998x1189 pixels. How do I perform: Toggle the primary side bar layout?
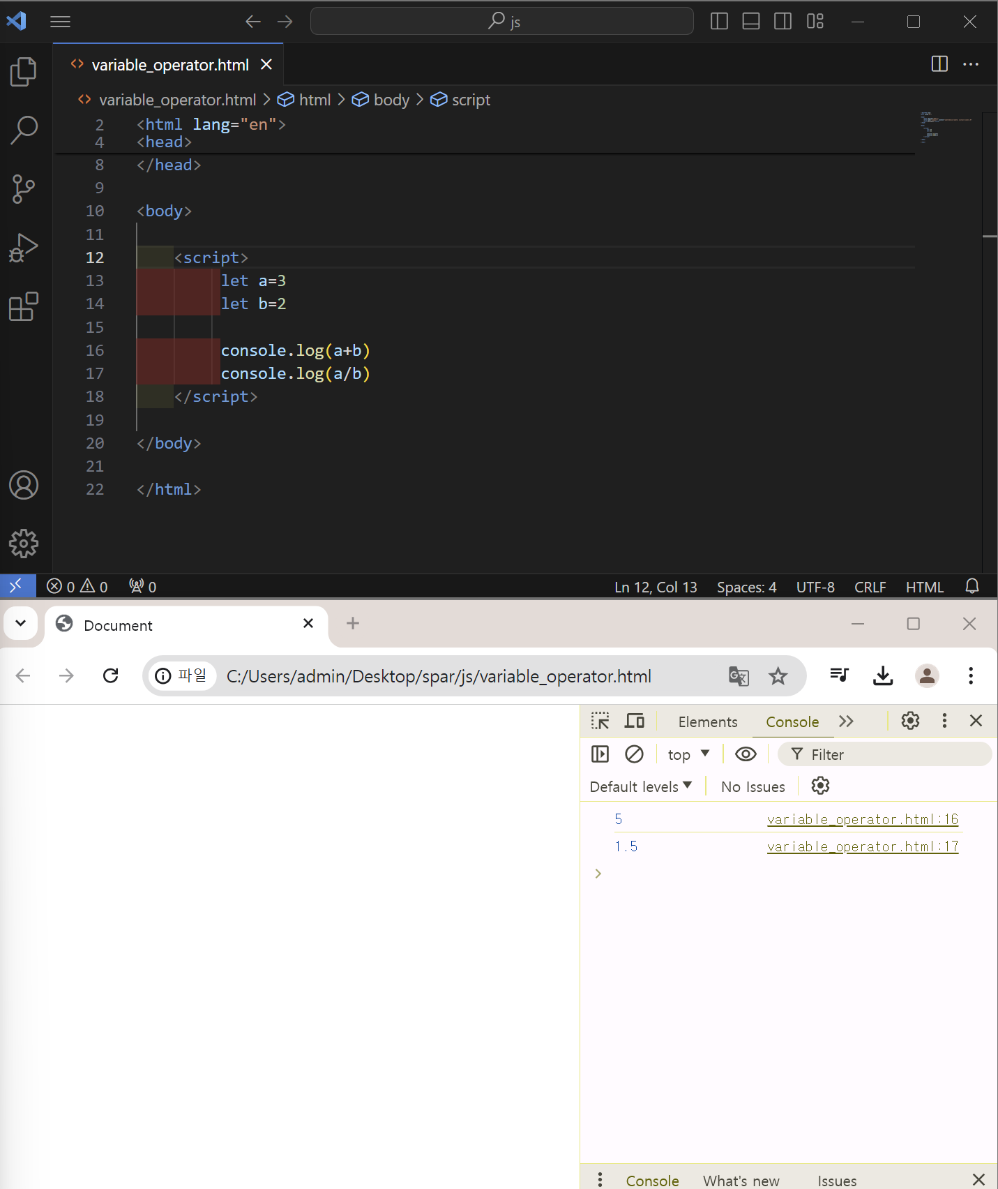(719, 22)
